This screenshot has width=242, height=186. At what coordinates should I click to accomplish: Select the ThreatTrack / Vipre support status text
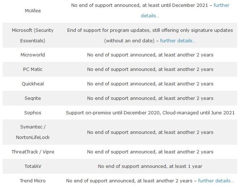pyautogui.click(x=150, y=152)
